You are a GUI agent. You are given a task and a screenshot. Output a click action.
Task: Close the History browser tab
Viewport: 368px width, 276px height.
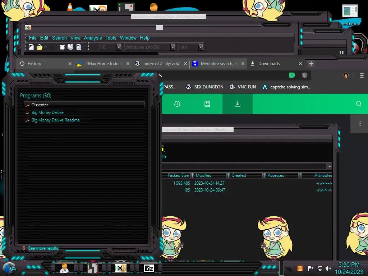pyautogui.click(x=70, y=64)
